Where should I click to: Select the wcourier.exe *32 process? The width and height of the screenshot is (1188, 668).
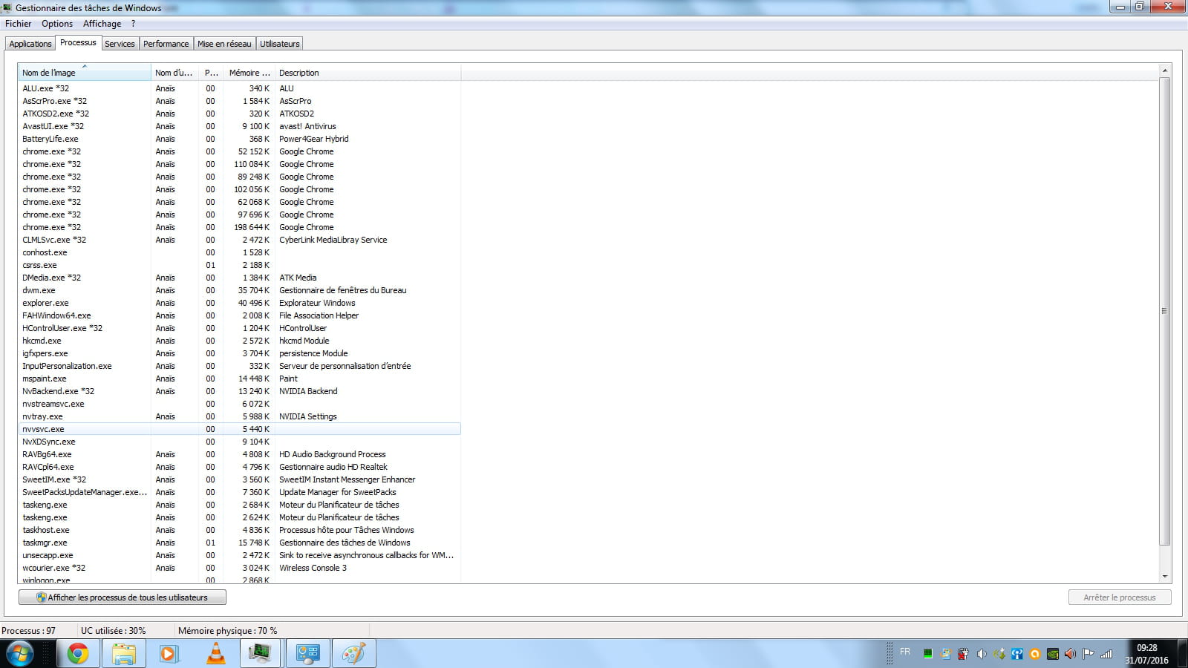click(x=239, y=568)
